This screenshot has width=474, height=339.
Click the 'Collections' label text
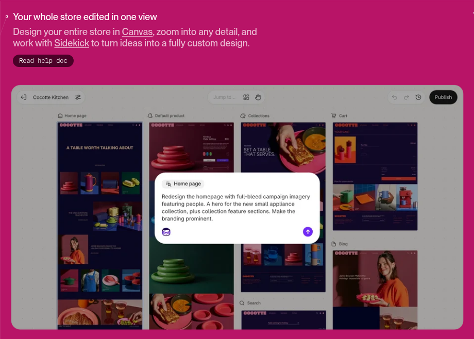coord(259,116)
